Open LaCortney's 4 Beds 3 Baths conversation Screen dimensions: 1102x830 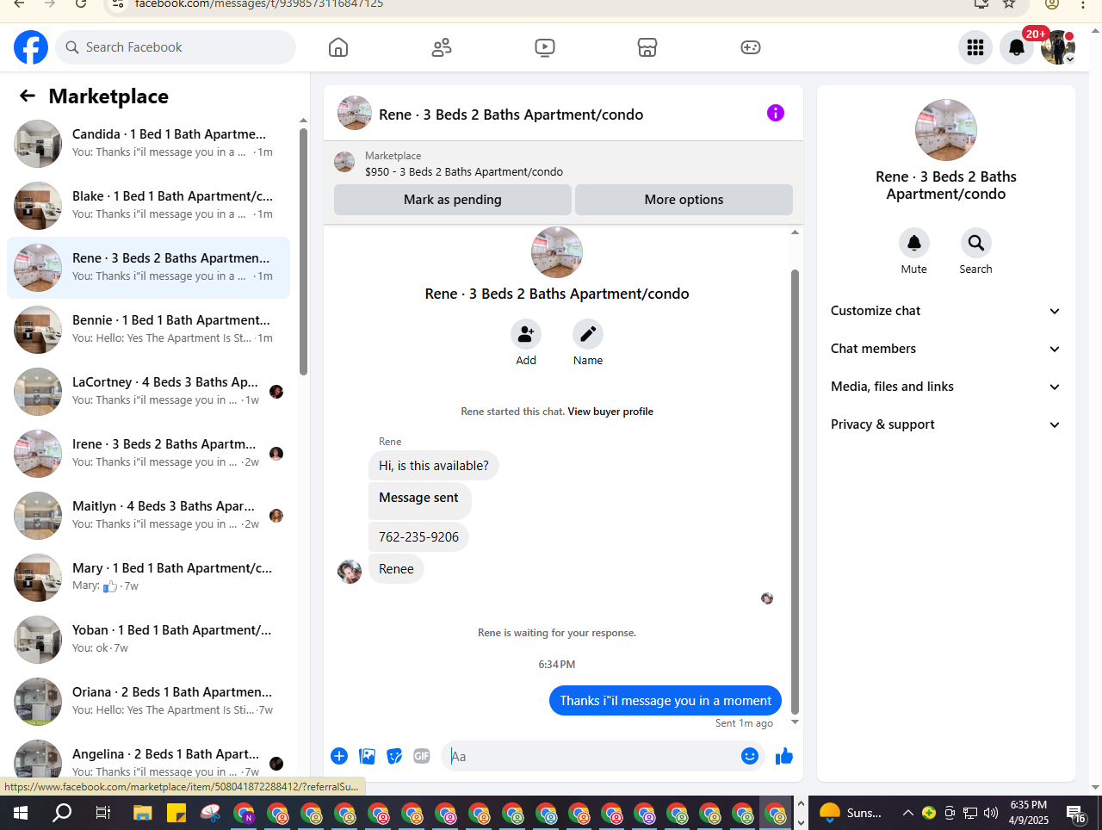(148, 392)
